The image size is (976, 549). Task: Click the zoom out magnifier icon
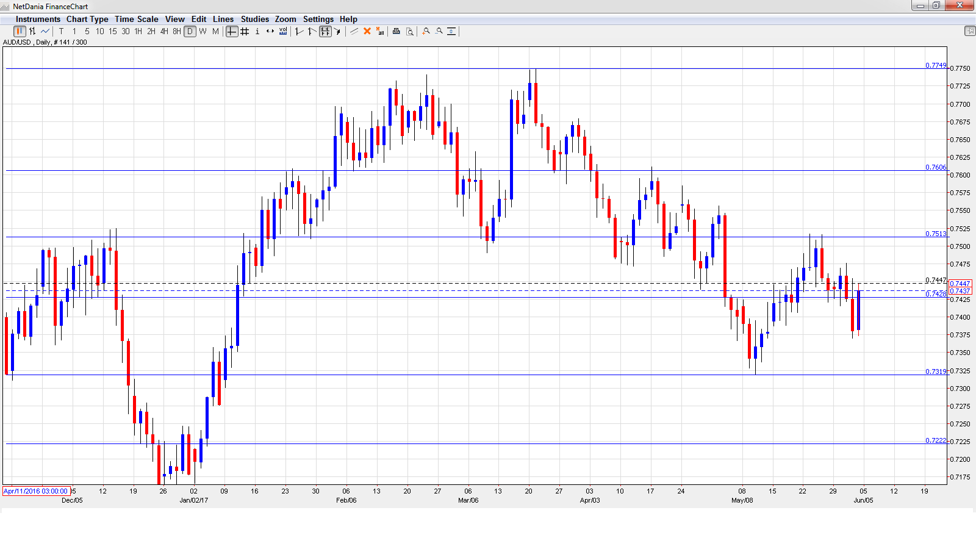pyautogui.click(x=439, y=31)
